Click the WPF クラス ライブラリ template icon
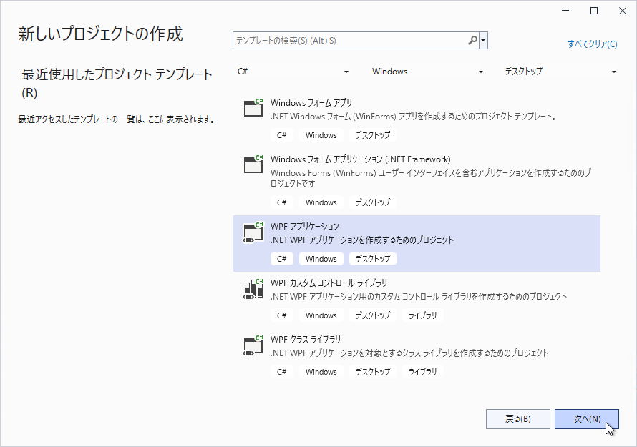The height and width of the screenshot is (447, 637). point(253,345)
